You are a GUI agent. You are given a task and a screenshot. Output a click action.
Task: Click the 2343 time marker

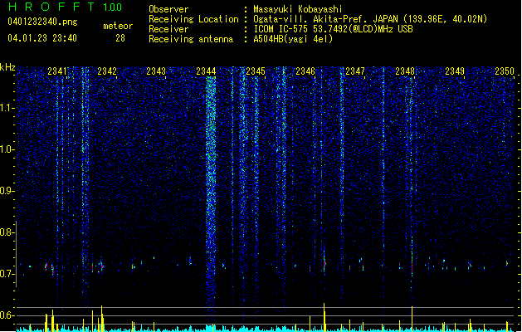coord(156,71)
